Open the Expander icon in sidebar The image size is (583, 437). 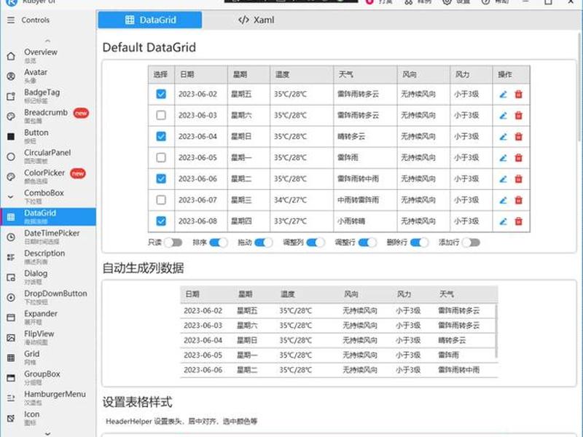11,318
